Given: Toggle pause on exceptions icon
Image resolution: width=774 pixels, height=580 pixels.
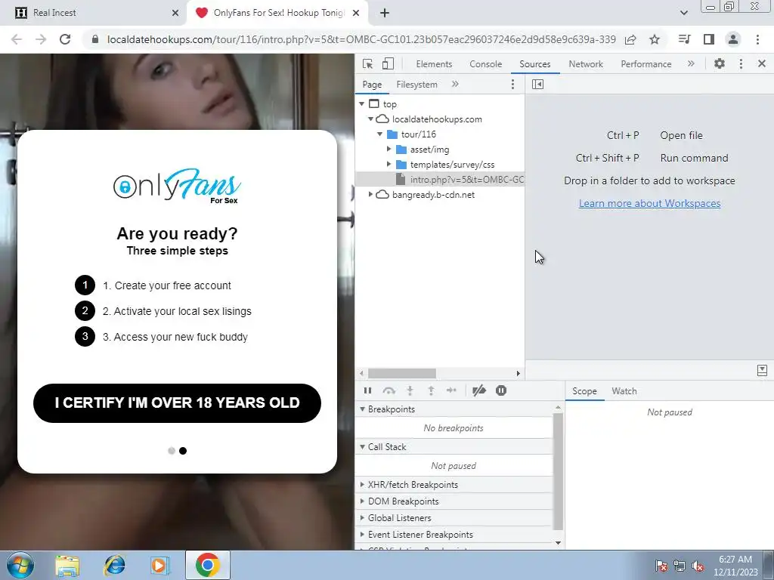Looking at the screenshot, I should 501,390.
